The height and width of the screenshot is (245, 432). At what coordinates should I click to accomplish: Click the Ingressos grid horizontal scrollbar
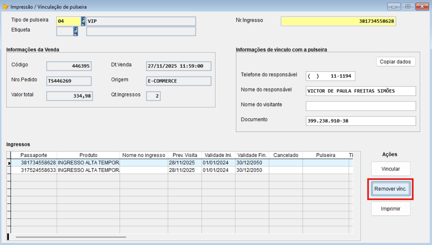tap(71, 237)
